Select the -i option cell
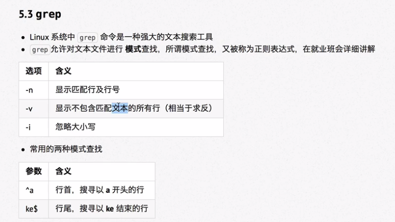 34,127
